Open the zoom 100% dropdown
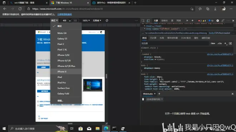The height and width of the screenshot is (132, 236). coord(86,21)
